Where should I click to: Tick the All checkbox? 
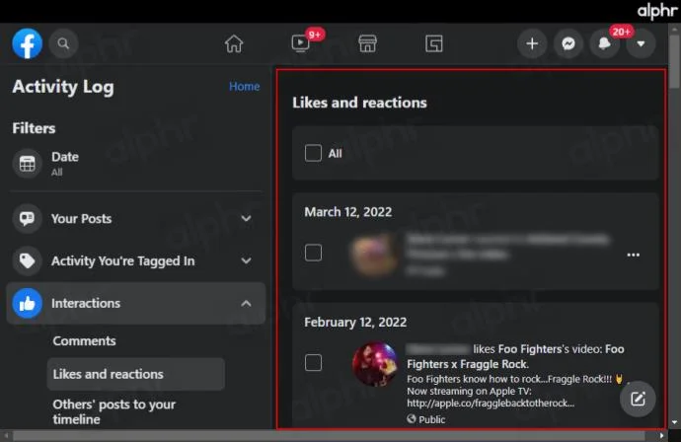pyautogui.click(x=313, y=153)
